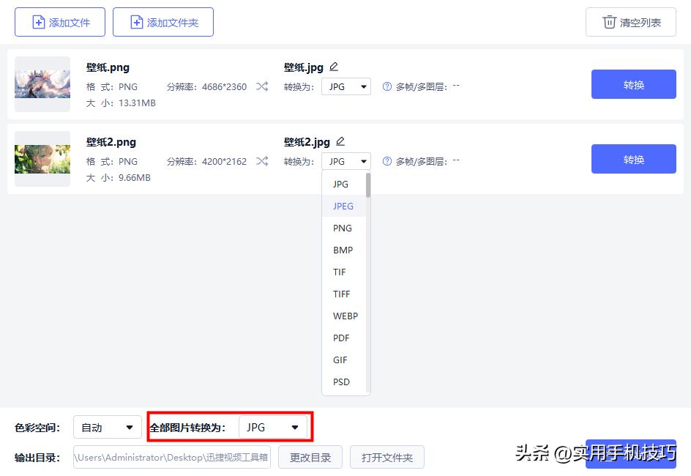Select WEBP from the format list
The image size is (691, 476).
tap(345, 316)
